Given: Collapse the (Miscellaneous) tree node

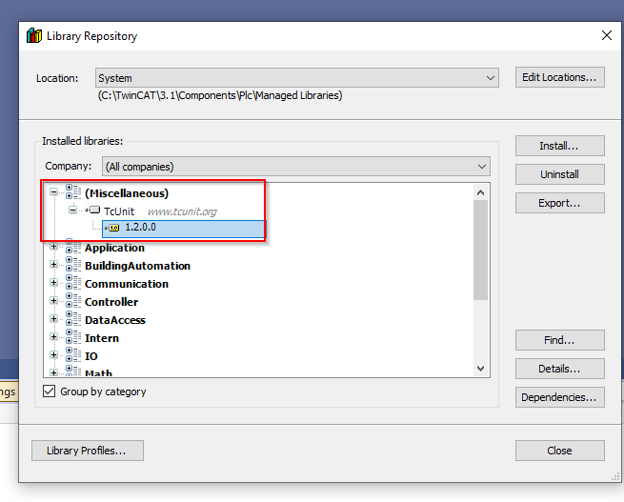Looking at the screenshot, I should 53,192.
